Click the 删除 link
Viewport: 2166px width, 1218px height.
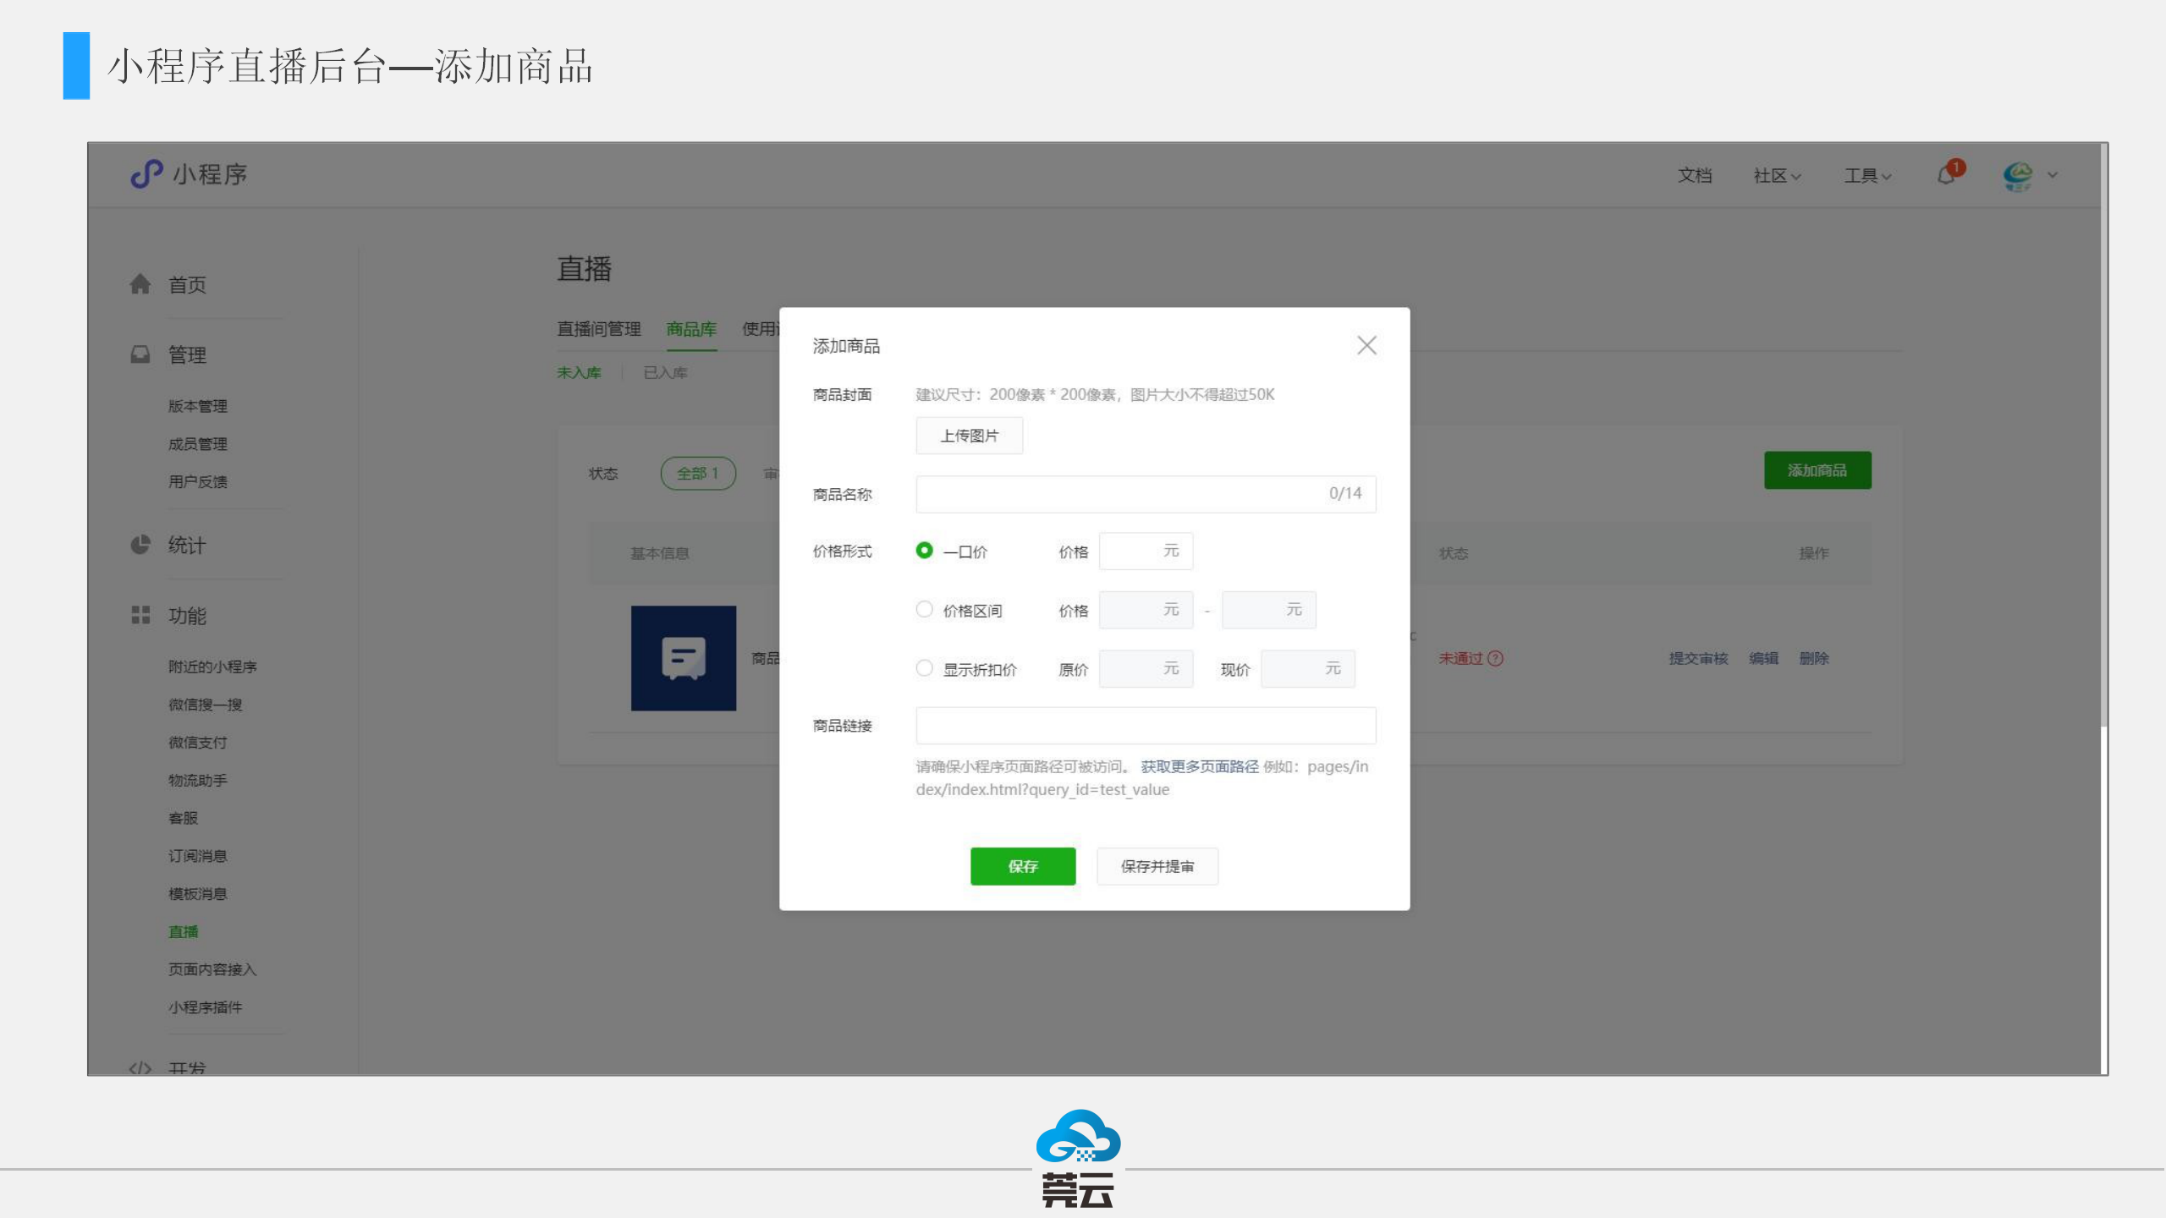point(1814,658)
